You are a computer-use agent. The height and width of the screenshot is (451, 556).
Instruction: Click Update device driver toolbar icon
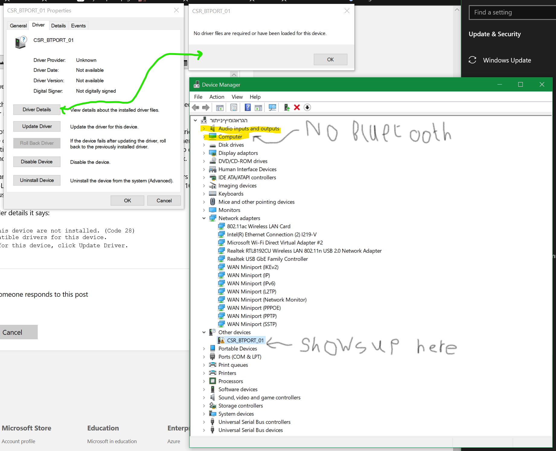(287, 107)
